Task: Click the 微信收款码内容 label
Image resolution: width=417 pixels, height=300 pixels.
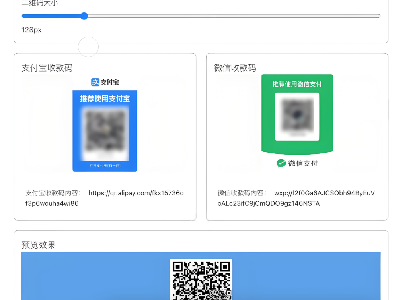Action: 242,193
